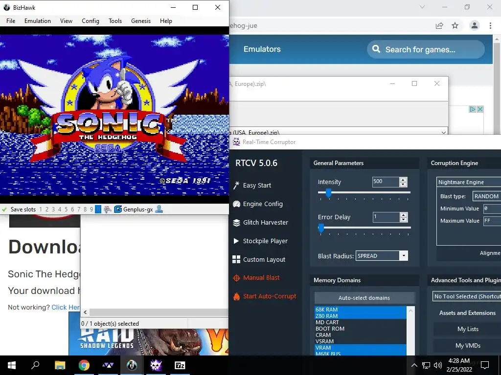Select BOOT ROM memory domain
Image resolution: width=501 pixels, height=375 pixels.
(x=361, y=329)
